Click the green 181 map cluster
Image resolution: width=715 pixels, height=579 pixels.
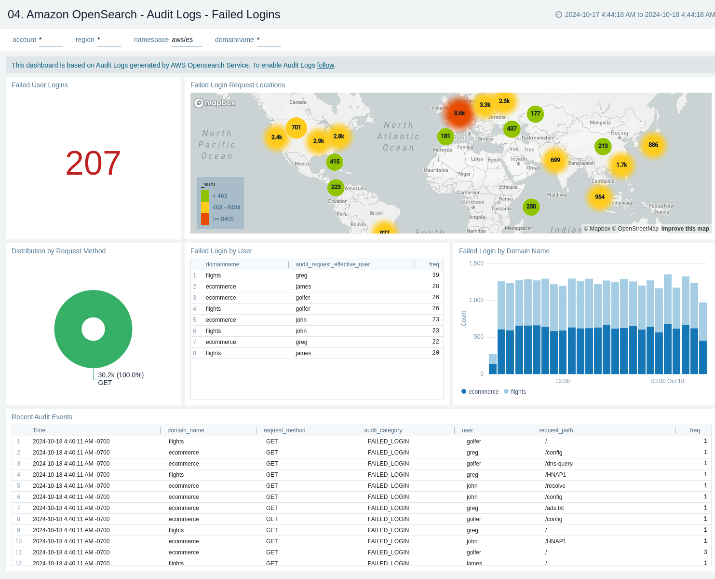(445, 136)
